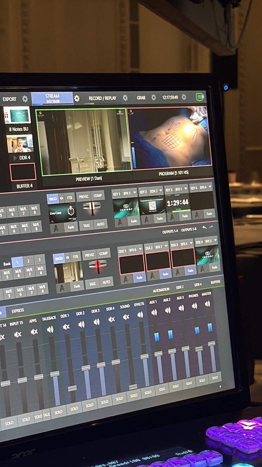Viewport: 262px width, 467px height.
Task: Click the undo arrow beside OUTPUTS 5-8
Action: [204, 228]
